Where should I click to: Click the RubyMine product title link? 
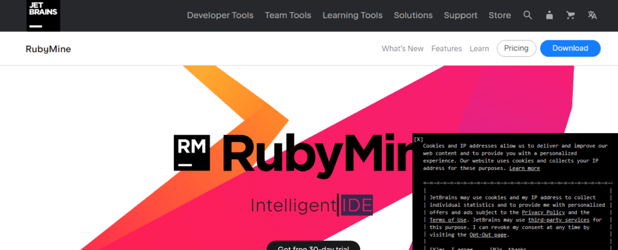coord(48,49)
